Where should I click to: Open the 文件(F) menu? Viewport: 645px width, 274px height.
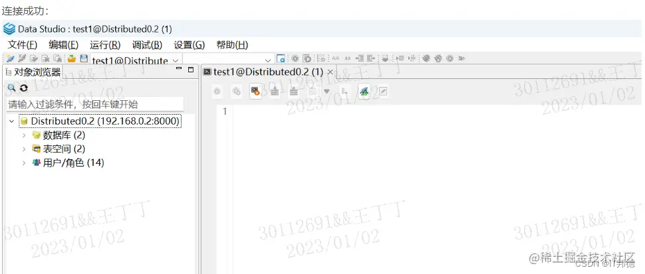(x=23, y=44)
